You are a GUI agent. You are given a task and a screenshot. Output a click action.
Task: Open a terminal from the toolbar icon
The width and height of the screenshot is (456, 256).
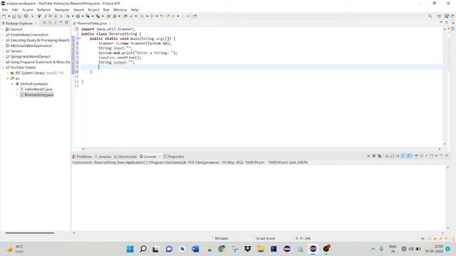coord(26,16)
